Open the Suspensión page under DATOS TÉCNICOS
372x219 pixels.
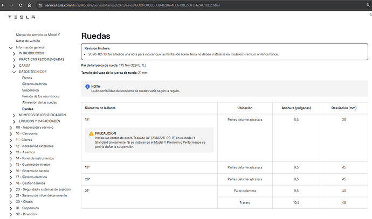click(x=30, y=90)
